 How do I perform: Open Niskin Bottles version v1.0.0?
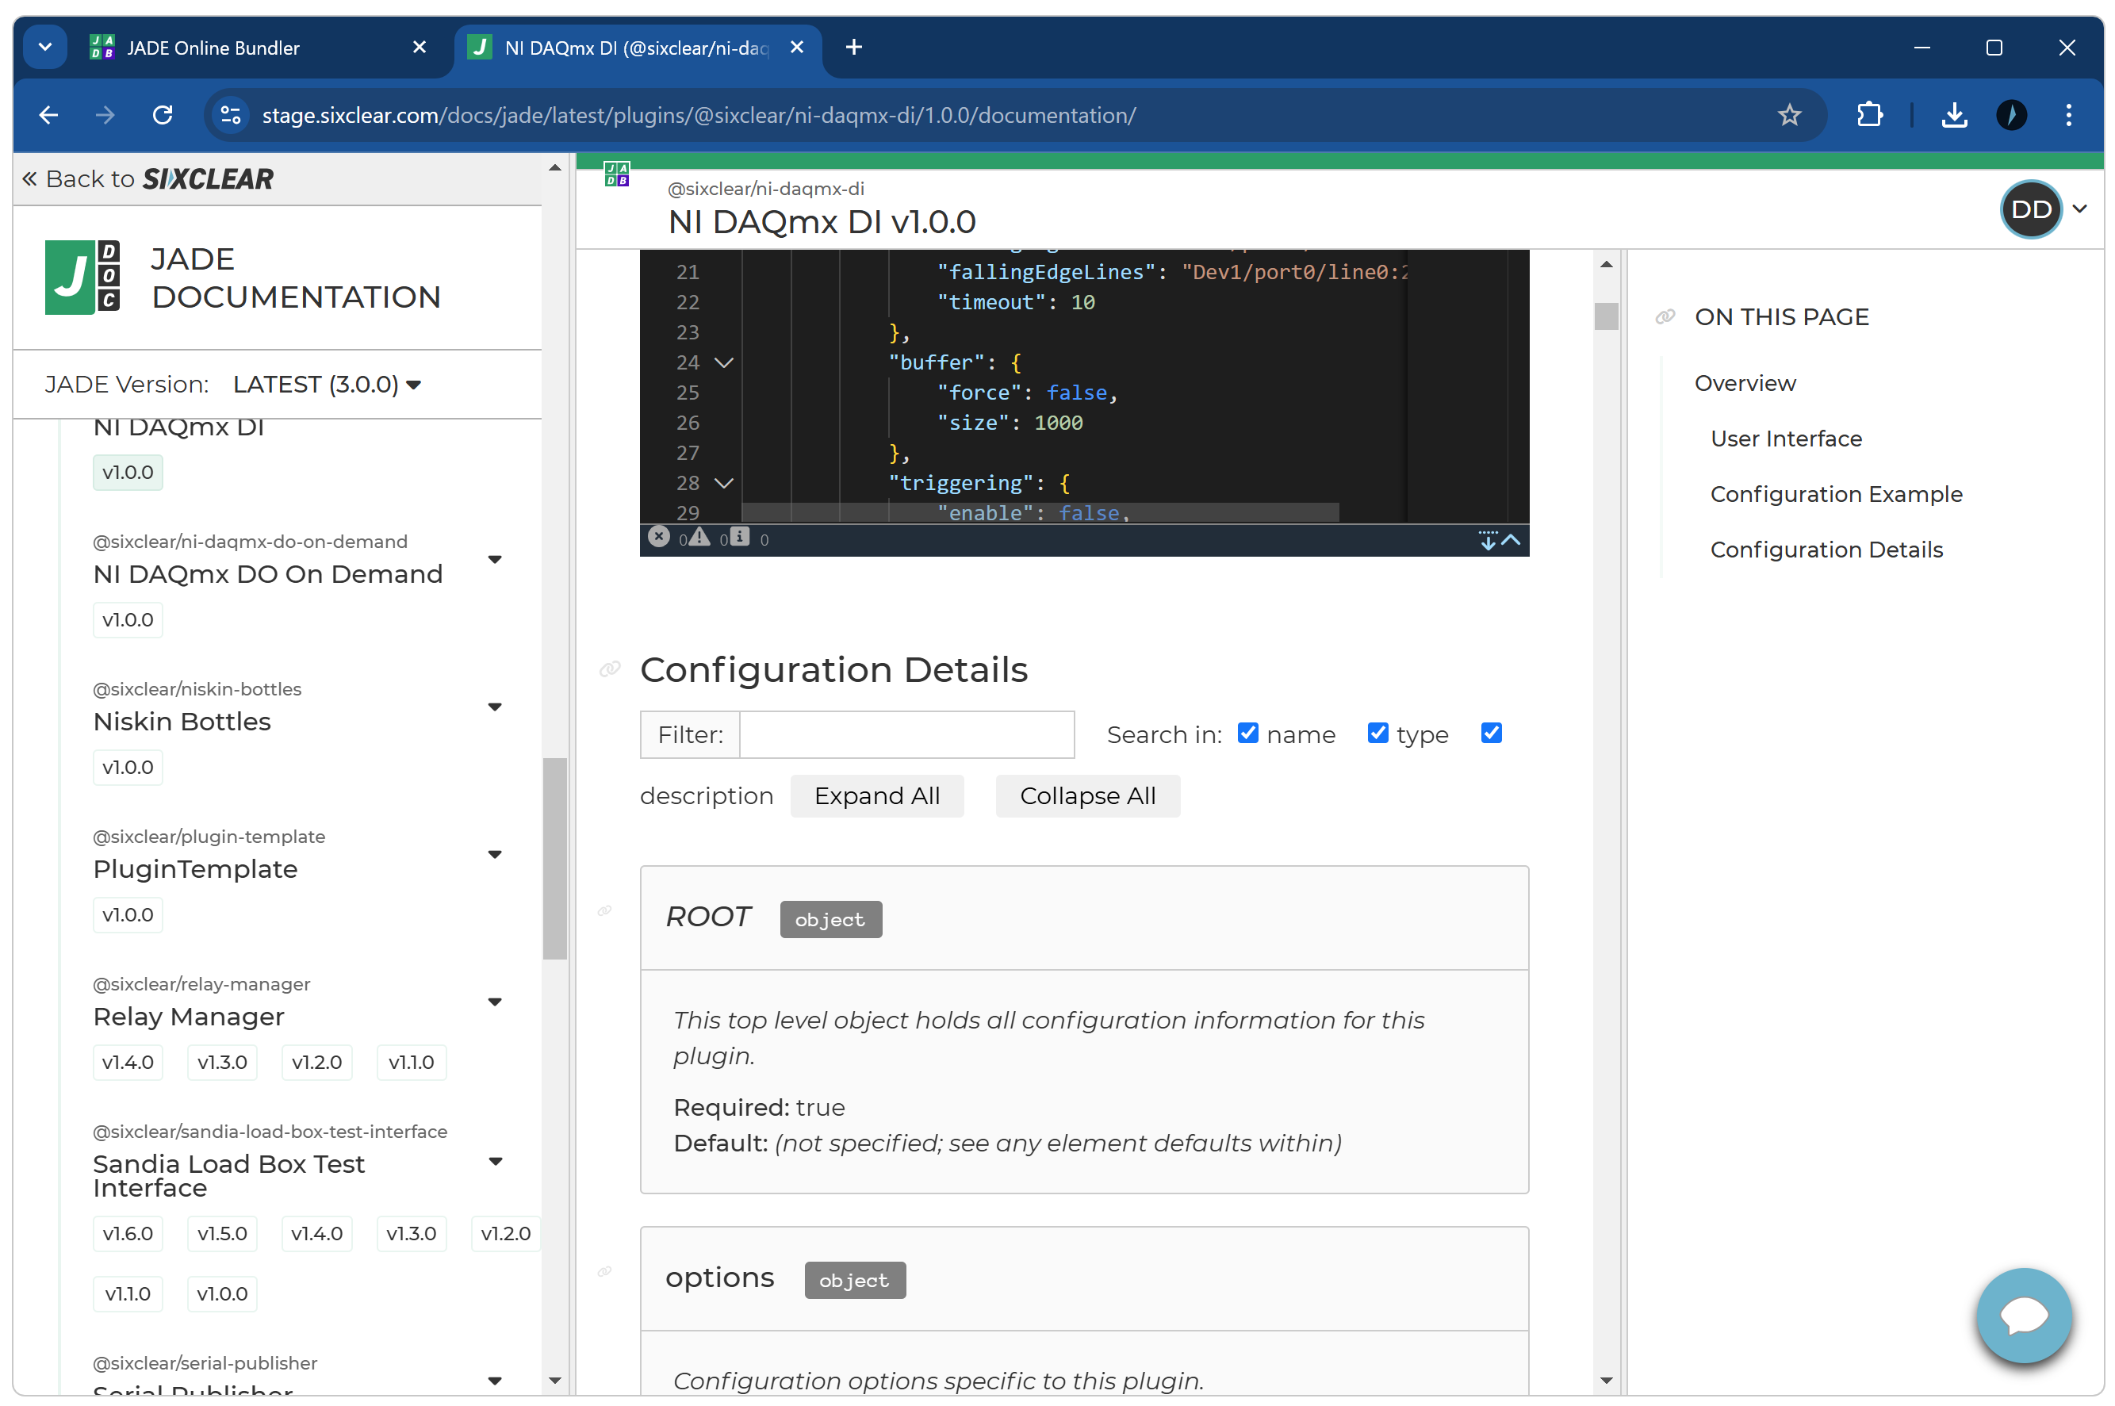(128, 767)
